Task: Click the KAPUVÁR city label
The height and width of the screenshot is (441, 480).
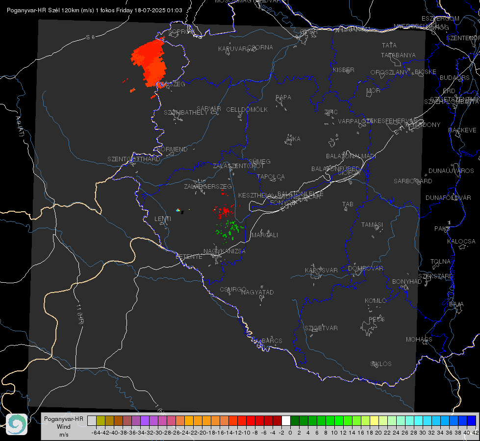Action: [x=232, y=49]
